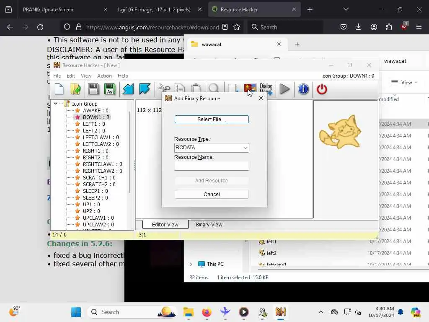List all tabs with the chevron dropdown

click(346, 10)
